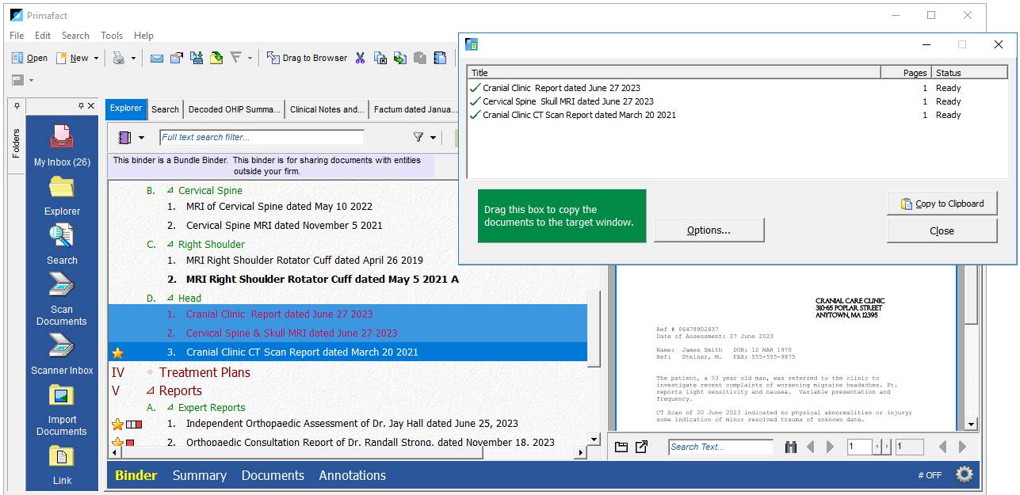Image resolution: width=1020 pixels, height=495 pixels.
Task: Open the filter funnel dropdown in Explorer
Action: pos(425,138)
